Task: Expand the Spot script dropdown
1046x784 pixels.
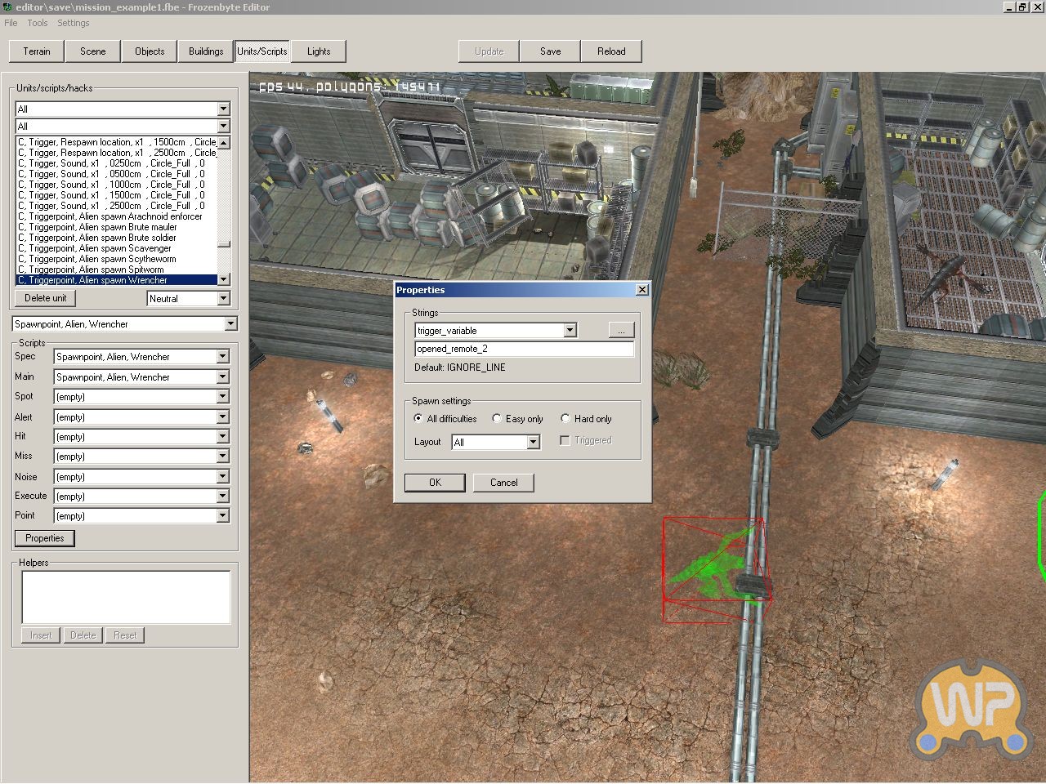Action: [x=222, y=397]
